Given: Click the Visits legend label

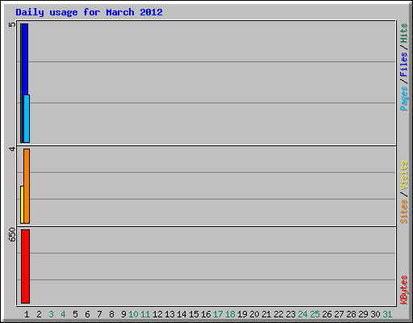Looking at the screenshot, I should click(x=403, y=175).
